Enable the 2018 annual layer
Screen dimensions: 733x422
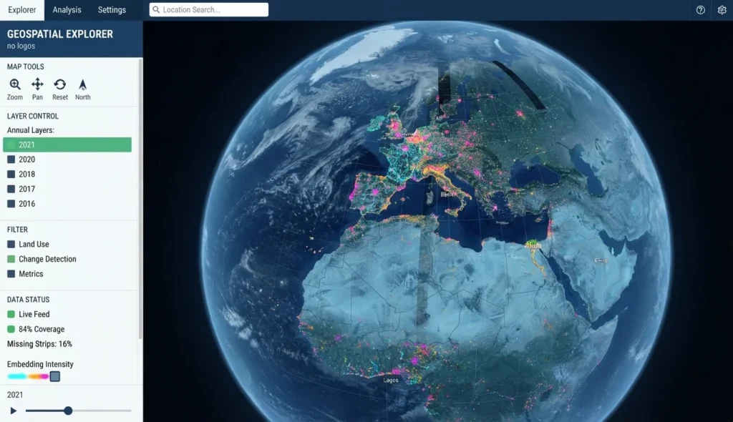[11, 175]
